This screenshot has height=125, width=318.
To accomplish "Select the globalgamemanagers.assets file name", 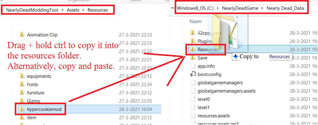I will click(x=227, y=91).
